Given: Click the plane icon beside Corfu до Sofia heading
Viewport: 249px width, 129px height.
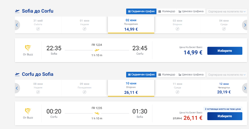Looking at the screenshot, I should [x=17, y=74].
